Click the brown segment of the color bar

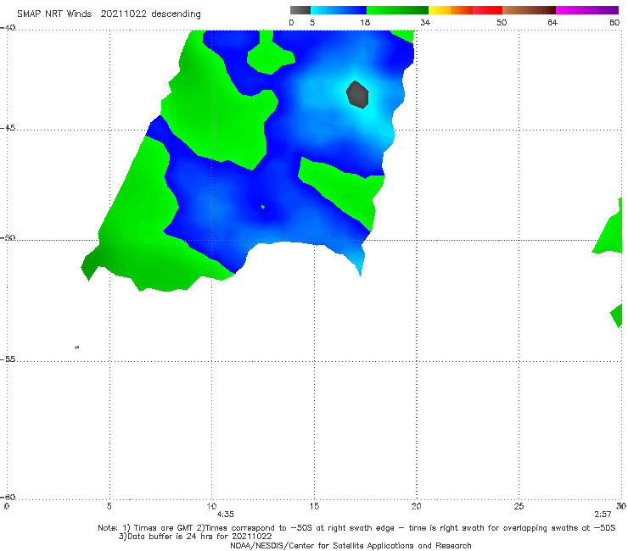pos(529,10)
